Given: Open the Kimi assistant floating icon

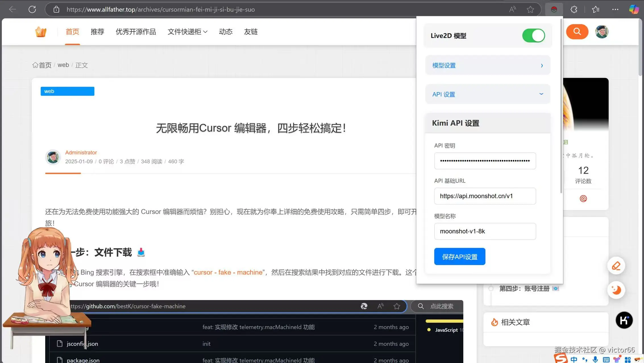Looking at the screenshot, I should [624, 320].
